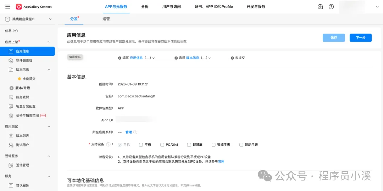Image resolution: width=383 pixels, height=191 pixels.
Task: Collapse the 近场服务 sidebar section
Action: click(49, 156)
